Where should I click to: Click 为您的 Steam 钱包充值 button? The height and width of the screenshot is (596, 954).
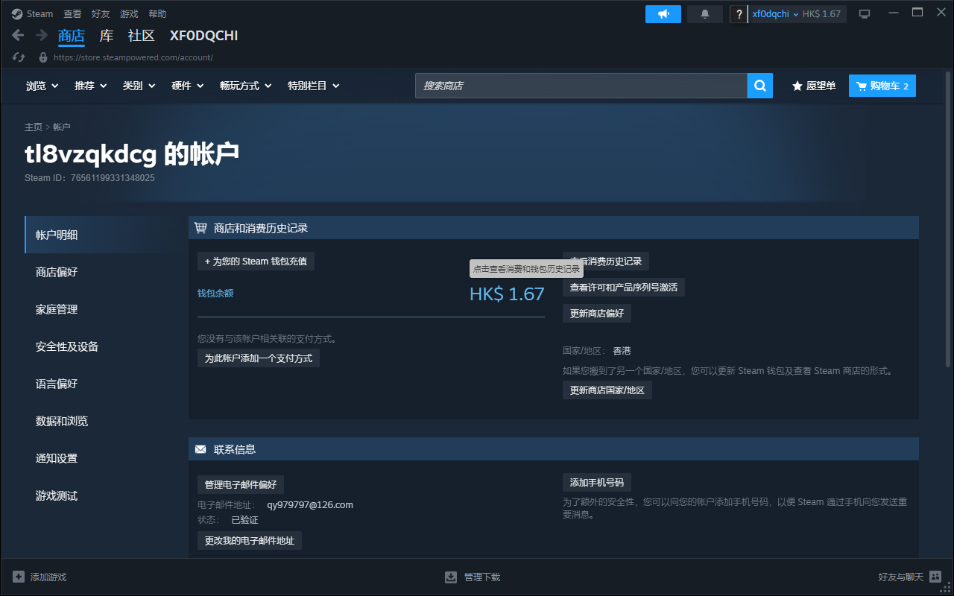[x=256, y=261]
